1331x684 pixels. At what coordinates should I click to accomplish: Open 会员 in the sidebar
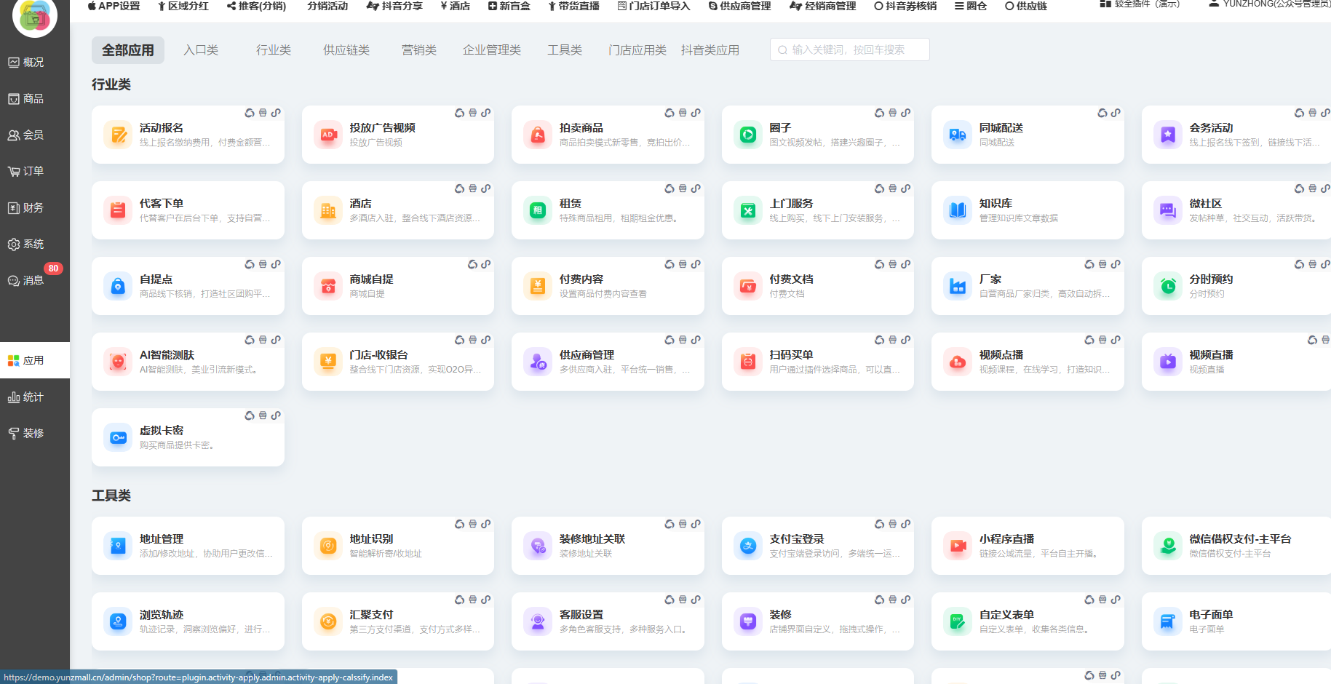(35, 135)
